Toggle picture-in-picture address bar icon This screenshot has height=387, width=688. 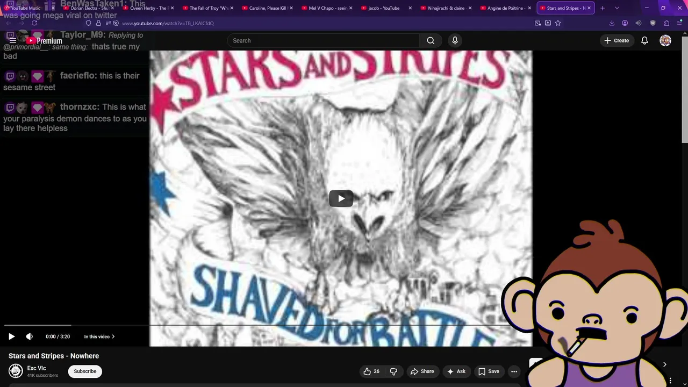click(x=537, y=23)
